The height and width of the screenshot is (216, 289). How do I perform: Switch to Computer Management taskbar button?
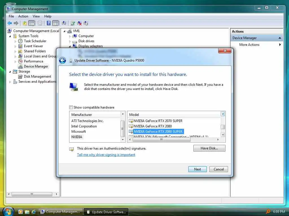[60, 212]
